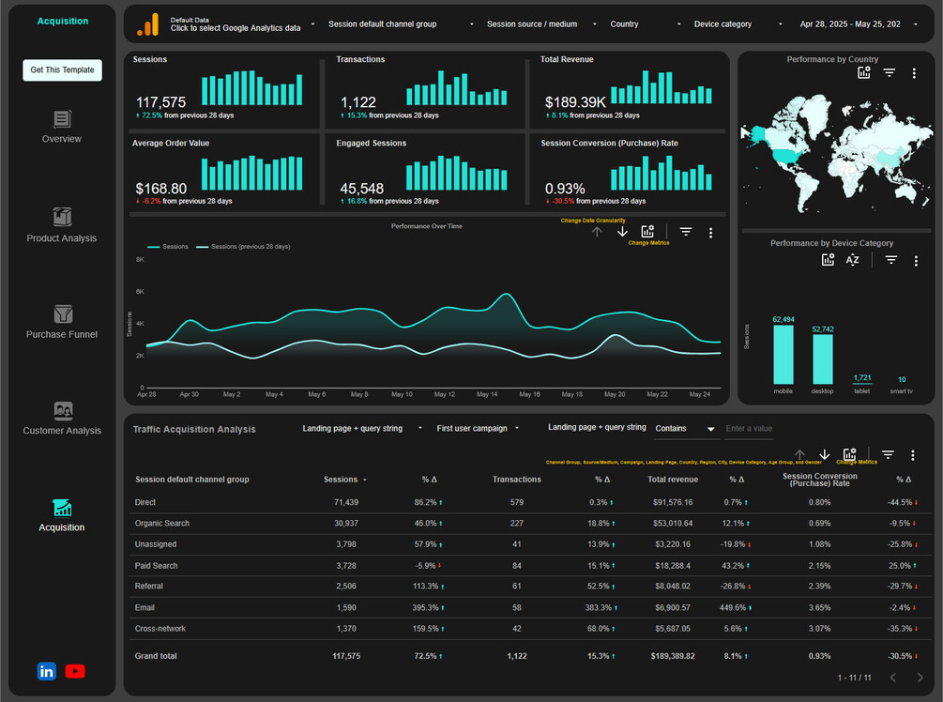
Task: Click Get This Template button
Action: (x=63, y=69)
